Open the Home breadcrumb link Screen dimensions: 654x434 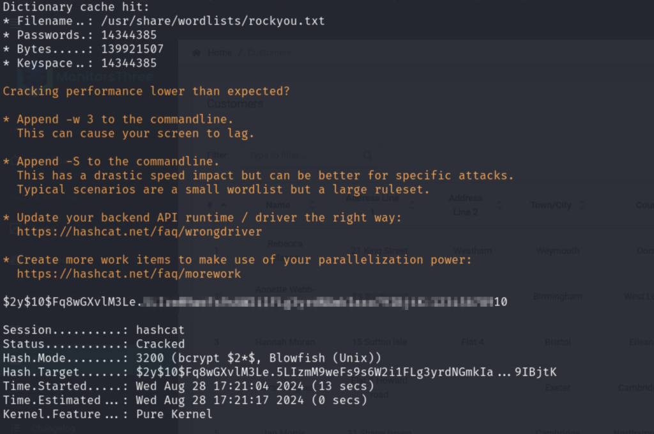[220, 52]
